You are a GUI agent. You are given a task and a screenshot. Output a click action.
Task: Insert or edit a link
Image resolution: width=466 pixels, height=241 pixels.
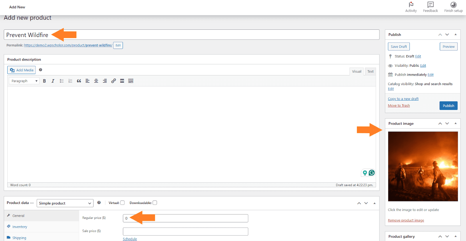(114, 81)
